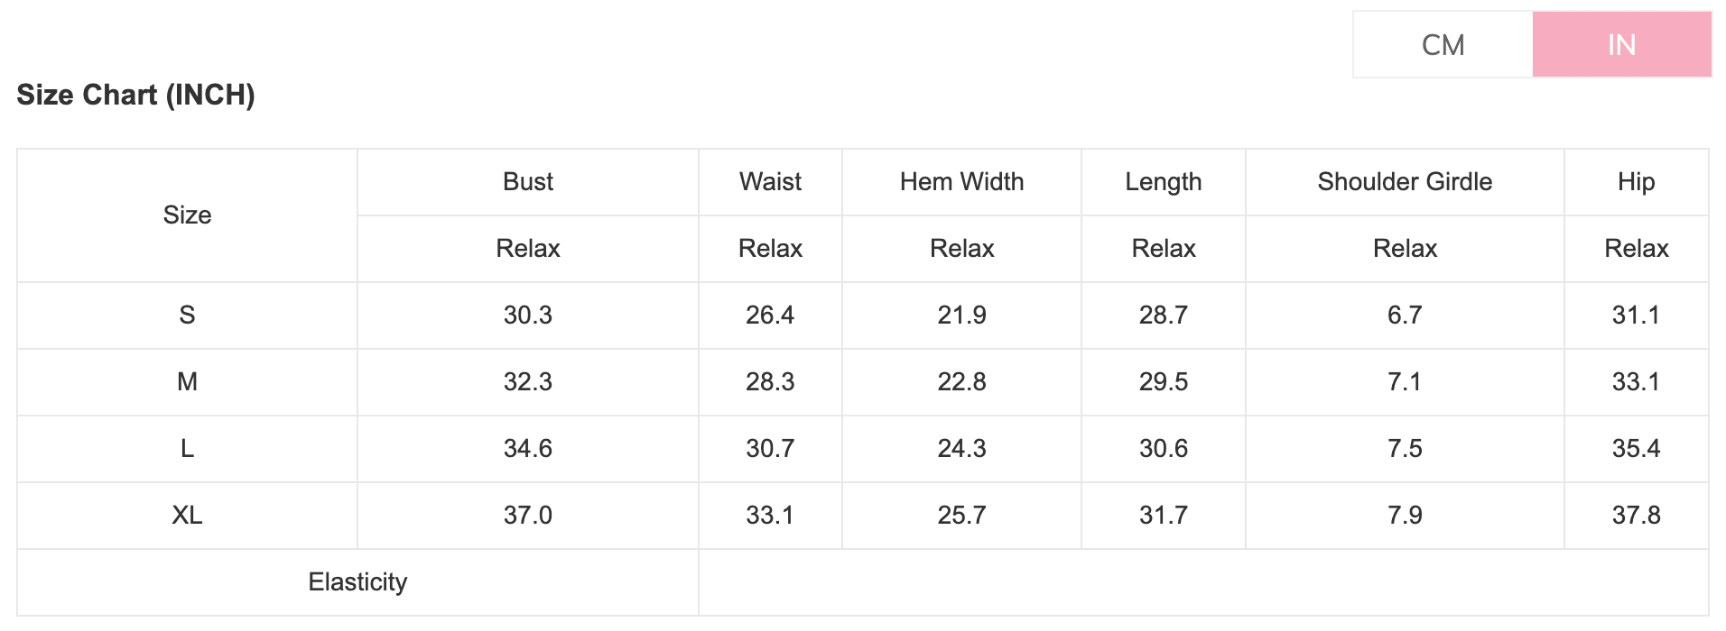1726x631 pixels.
Task: Click the S waist value 26.4
Action: pos(770,315)
